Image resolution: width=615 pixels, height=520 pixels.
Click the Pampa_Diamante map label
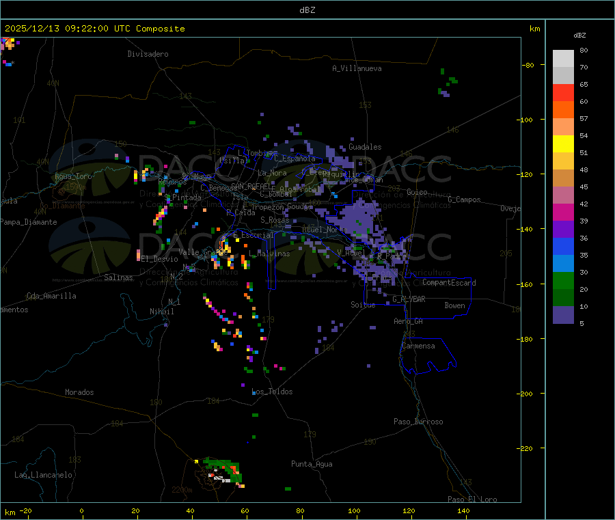coord(29,222)
